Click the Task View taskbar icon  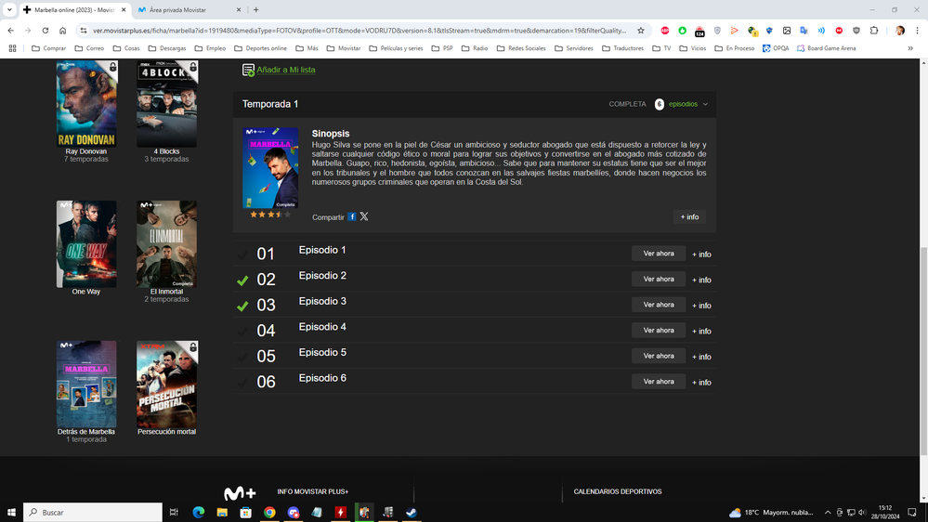(x=174, y=513)
